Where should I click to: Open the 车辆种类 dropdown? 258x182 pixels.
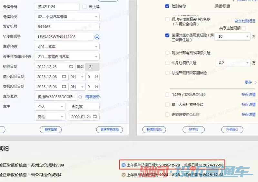tap(66, 47)
